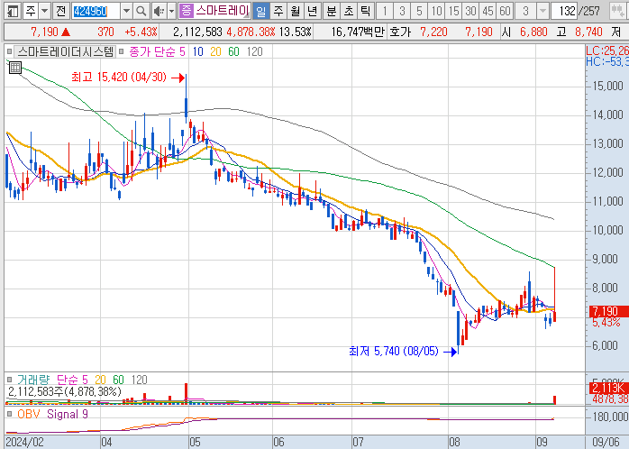
Task: Click the open price 6,880 value
Action: (x=533, y=32)
